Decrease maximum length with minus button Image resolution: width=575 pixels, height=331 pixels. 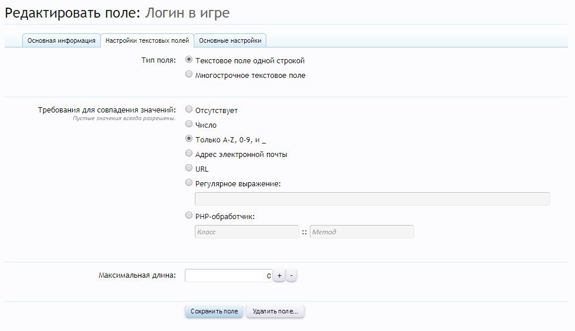[x=292, y=275]
